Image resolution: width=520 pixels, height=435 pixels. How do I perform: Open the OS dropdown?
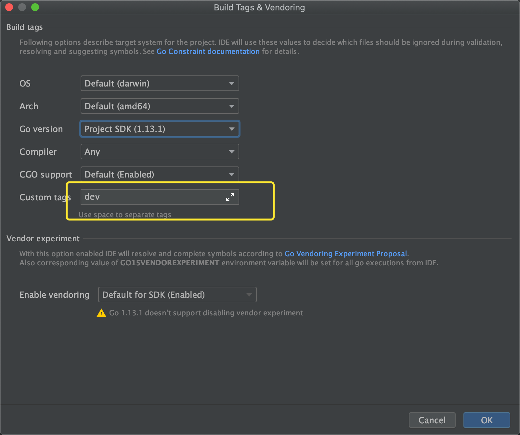tap(160, 84)
